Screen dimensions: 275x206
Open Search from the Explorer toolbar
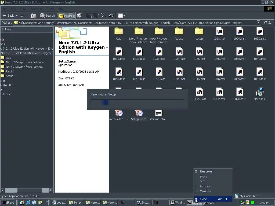tap(47, 16)
